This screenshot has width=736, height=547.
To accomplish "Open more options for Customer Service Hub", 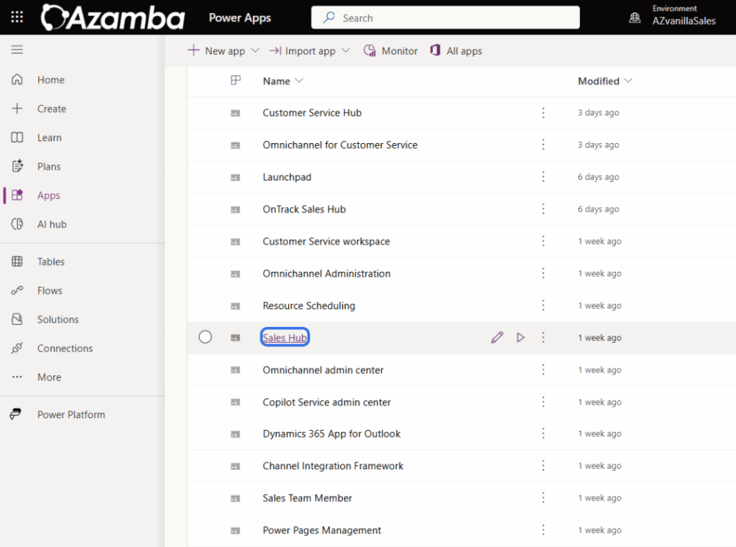I will pos(543,113).
